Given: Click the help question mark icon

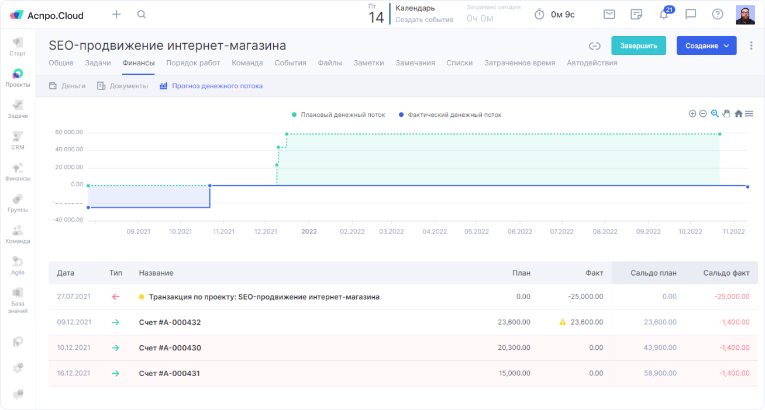Looking at the screenshot, I should pos(718,15).
